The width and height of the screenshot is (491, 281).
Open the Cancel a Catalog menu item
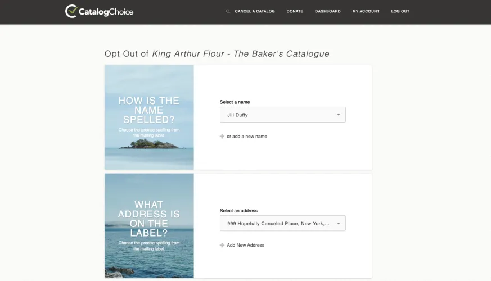[255, 11]
